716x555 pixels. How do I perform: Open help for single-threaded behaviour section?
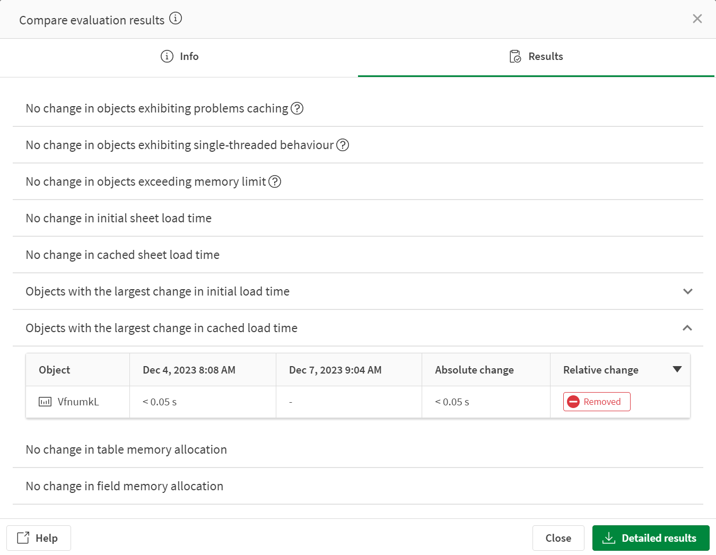[x=343, y=144]
